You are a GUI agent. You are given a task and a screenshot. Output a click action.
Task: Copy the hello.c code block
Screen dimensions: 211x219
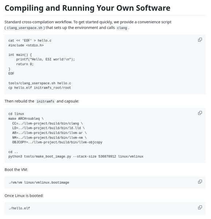coord(200,40)
